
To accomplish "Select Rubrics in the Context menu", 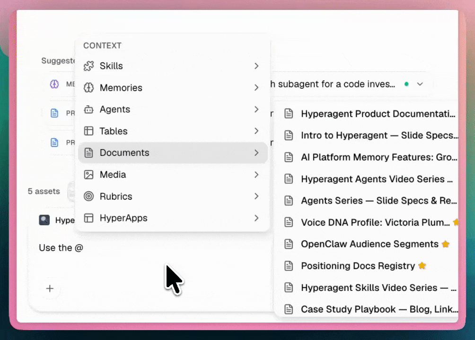I will 173,196.
